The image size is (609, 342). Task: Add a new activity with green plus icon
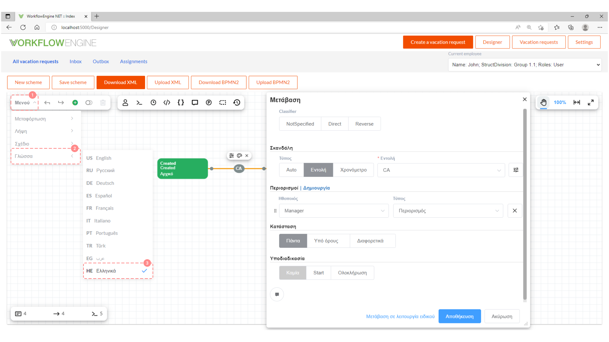pyautogui.click(x=75, y=102)
